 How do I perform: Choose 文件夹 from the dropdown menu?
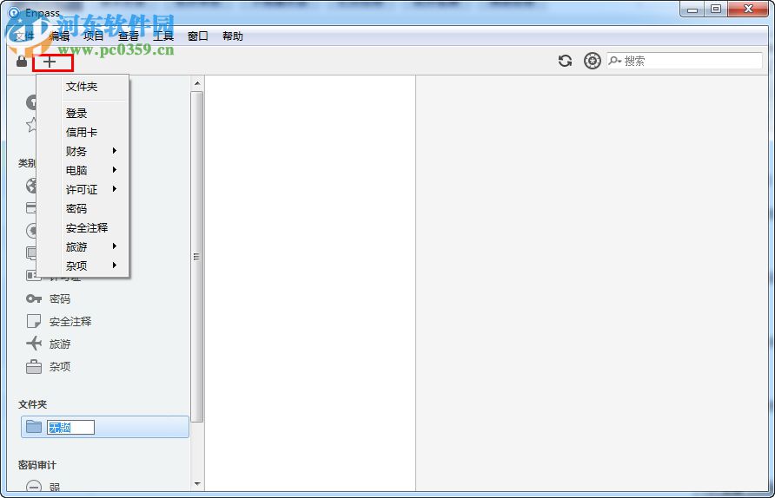pos(82,87)
